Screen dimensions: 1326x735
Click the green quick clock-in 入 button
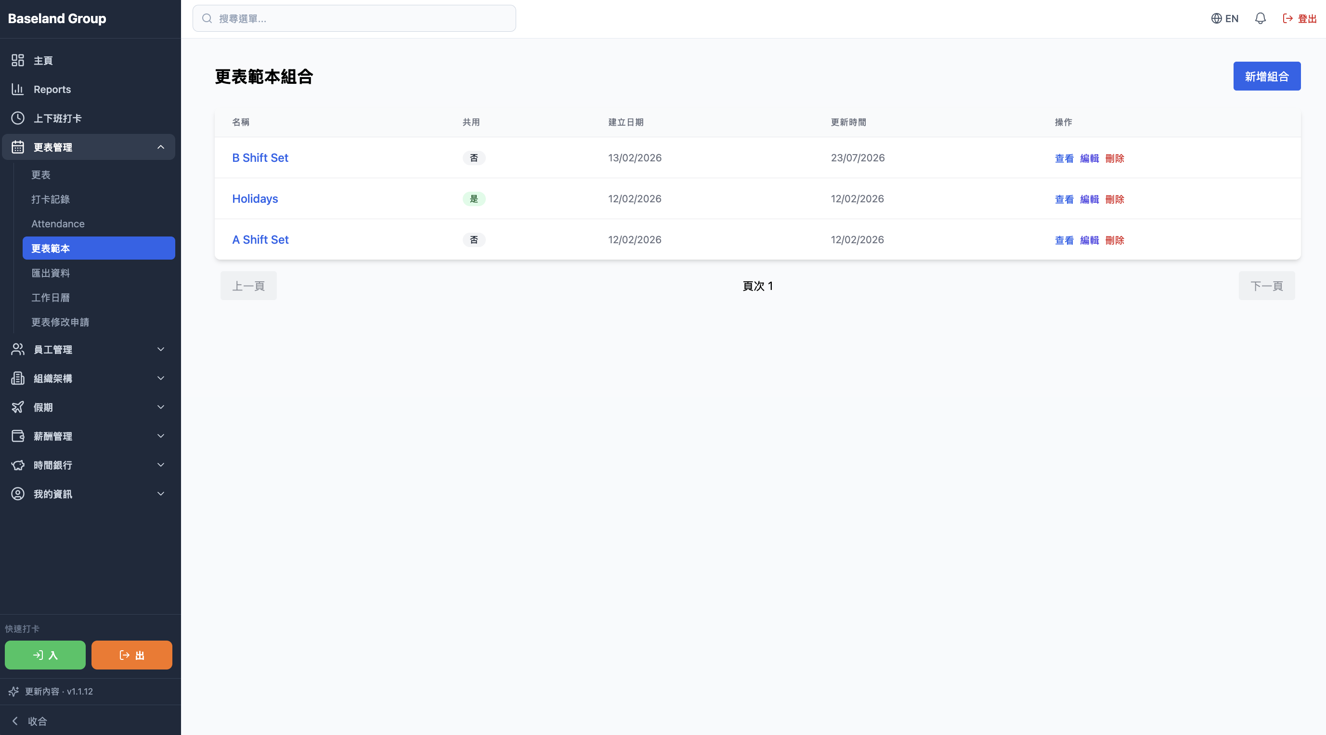pyautogui.click(x=45, y=655)
